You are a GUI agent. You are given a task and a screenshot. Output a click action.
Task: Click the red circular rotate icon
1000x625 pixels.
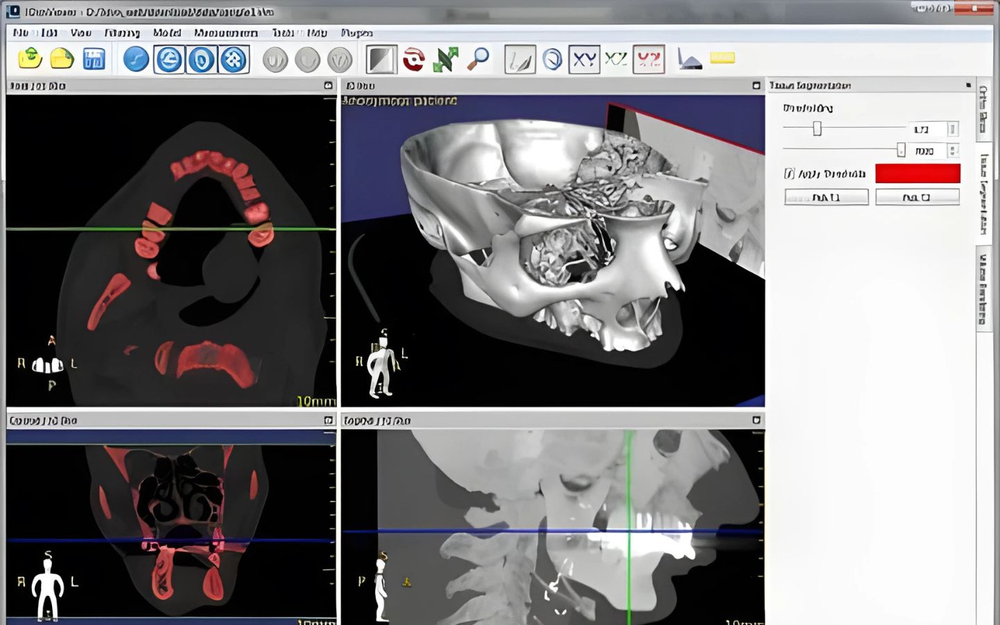tap(414, 59)
